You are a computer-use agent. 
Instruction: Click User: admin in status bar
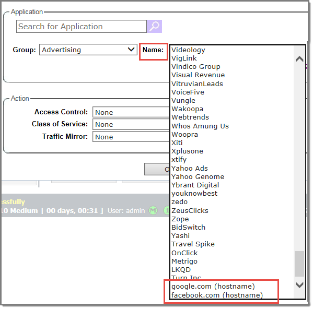click(x=126, y=211)
